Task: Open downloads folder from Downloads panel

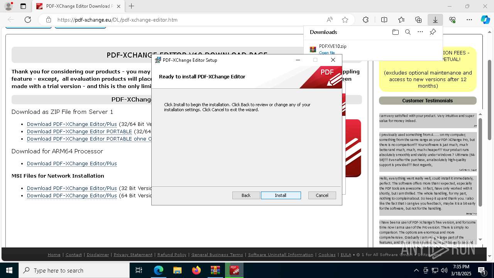Action: click(395, 32)
